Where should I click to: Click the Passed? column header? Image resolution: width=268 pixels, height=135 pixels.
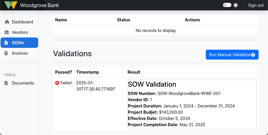pos(64,72)
